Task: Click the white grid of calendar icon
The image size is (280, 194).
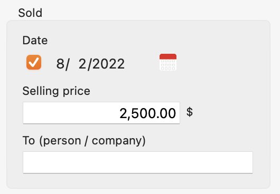Action: click(168, 65)
